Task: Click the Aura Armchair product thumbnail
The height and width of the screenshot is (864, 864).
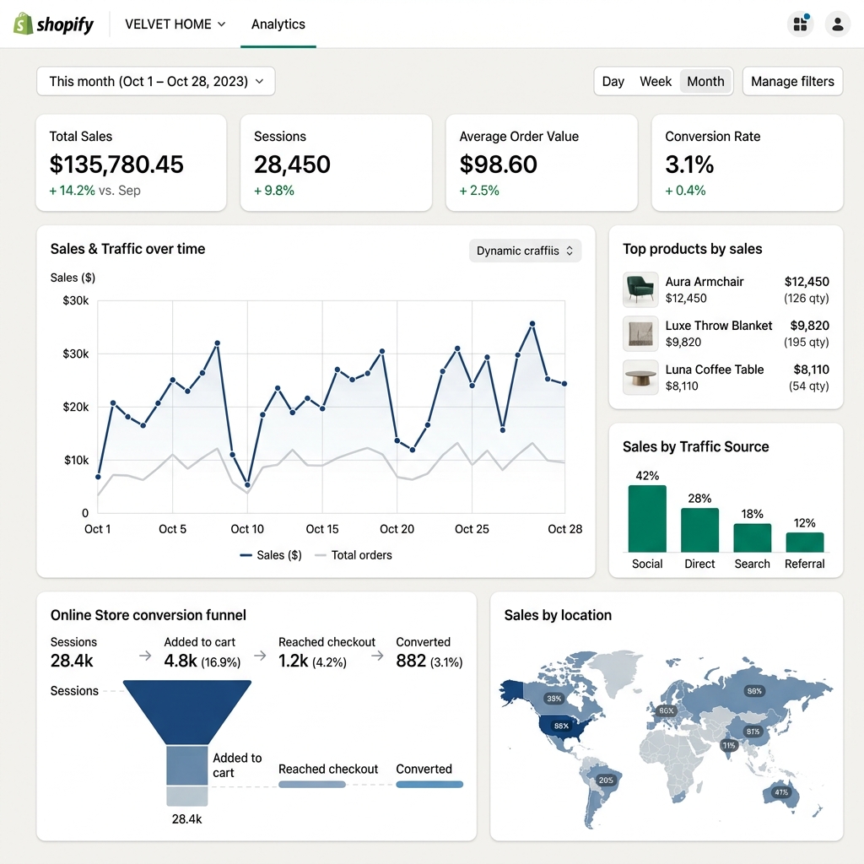Action: [x=640, y=289]
